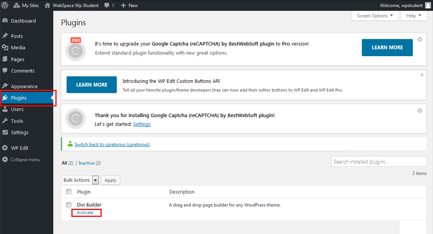Open My Sites in the admin bar
Screen dimensions: 433x234
(x=26, y=5)
